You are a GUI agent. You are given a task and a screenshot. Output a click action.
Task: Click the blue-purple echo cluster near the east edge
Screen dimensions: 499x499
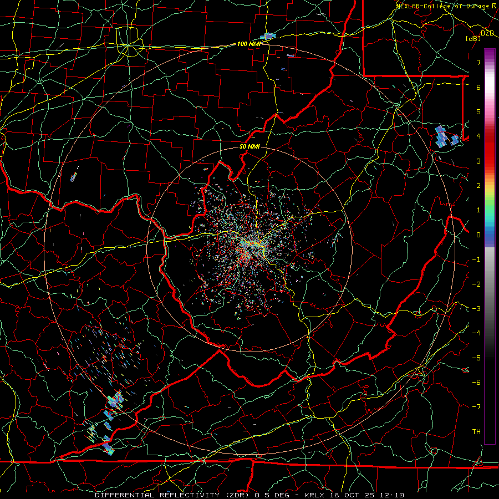click(446, 137)
